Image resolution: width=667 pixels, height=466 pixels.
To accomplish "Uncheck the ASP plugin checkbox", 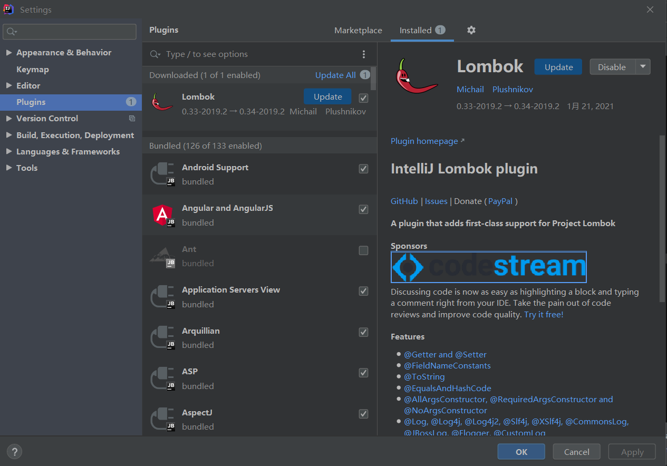I will (363, 373).
